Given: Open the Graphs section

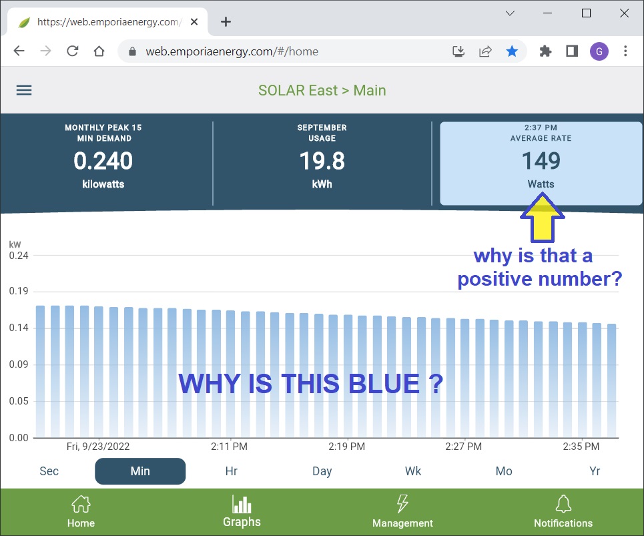Looking at the screenshot, I should [242, 511].
